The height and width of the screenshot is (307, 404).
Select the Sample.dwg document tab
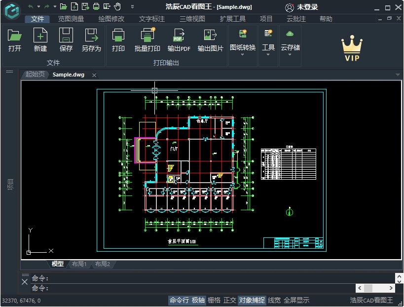(x=69, y=75)
